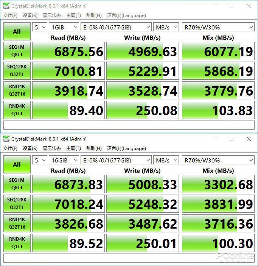Open 16GiB test size dropdown
The height and width of the screenshot is (266, 258).
click(x=64, y=160)
